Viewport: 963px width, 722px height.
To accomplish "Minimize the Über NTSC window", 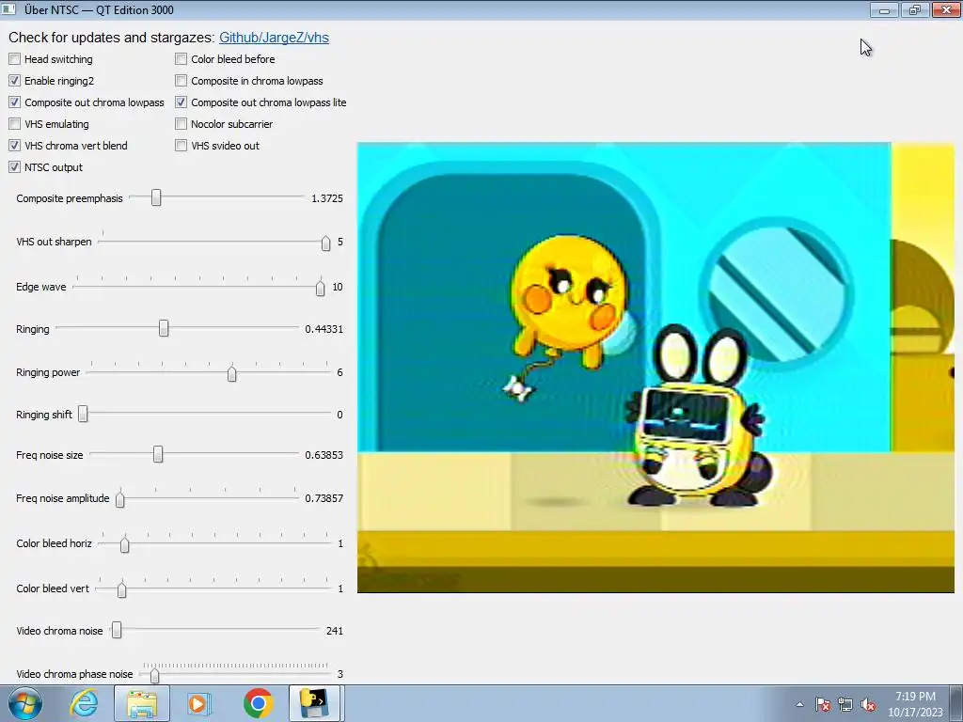I will click(x=884, y=9).
